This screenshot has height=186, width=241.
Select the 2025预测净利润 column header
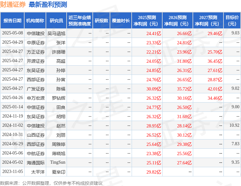pos(147,21)
